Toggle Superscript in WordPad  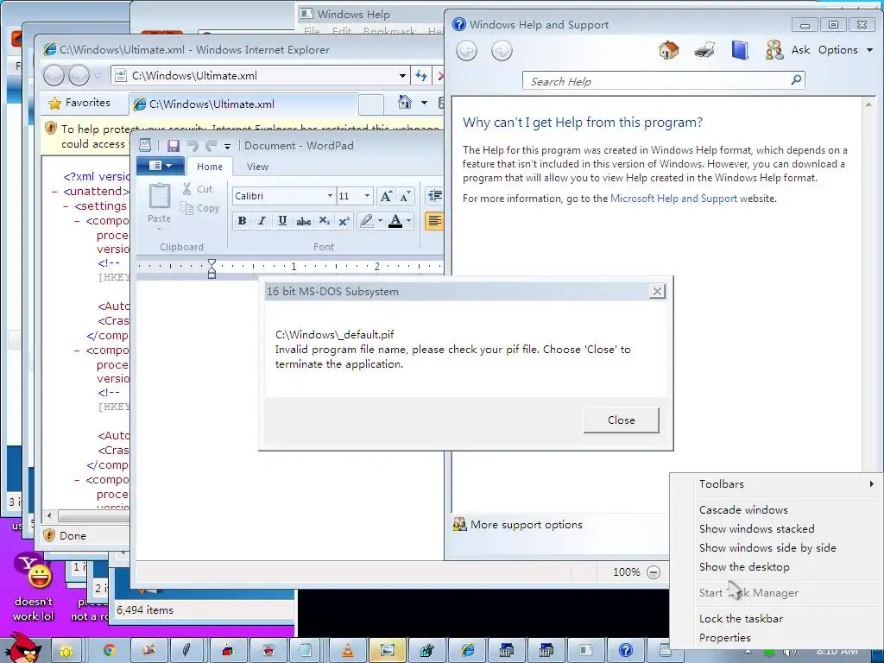coord(344,221)
